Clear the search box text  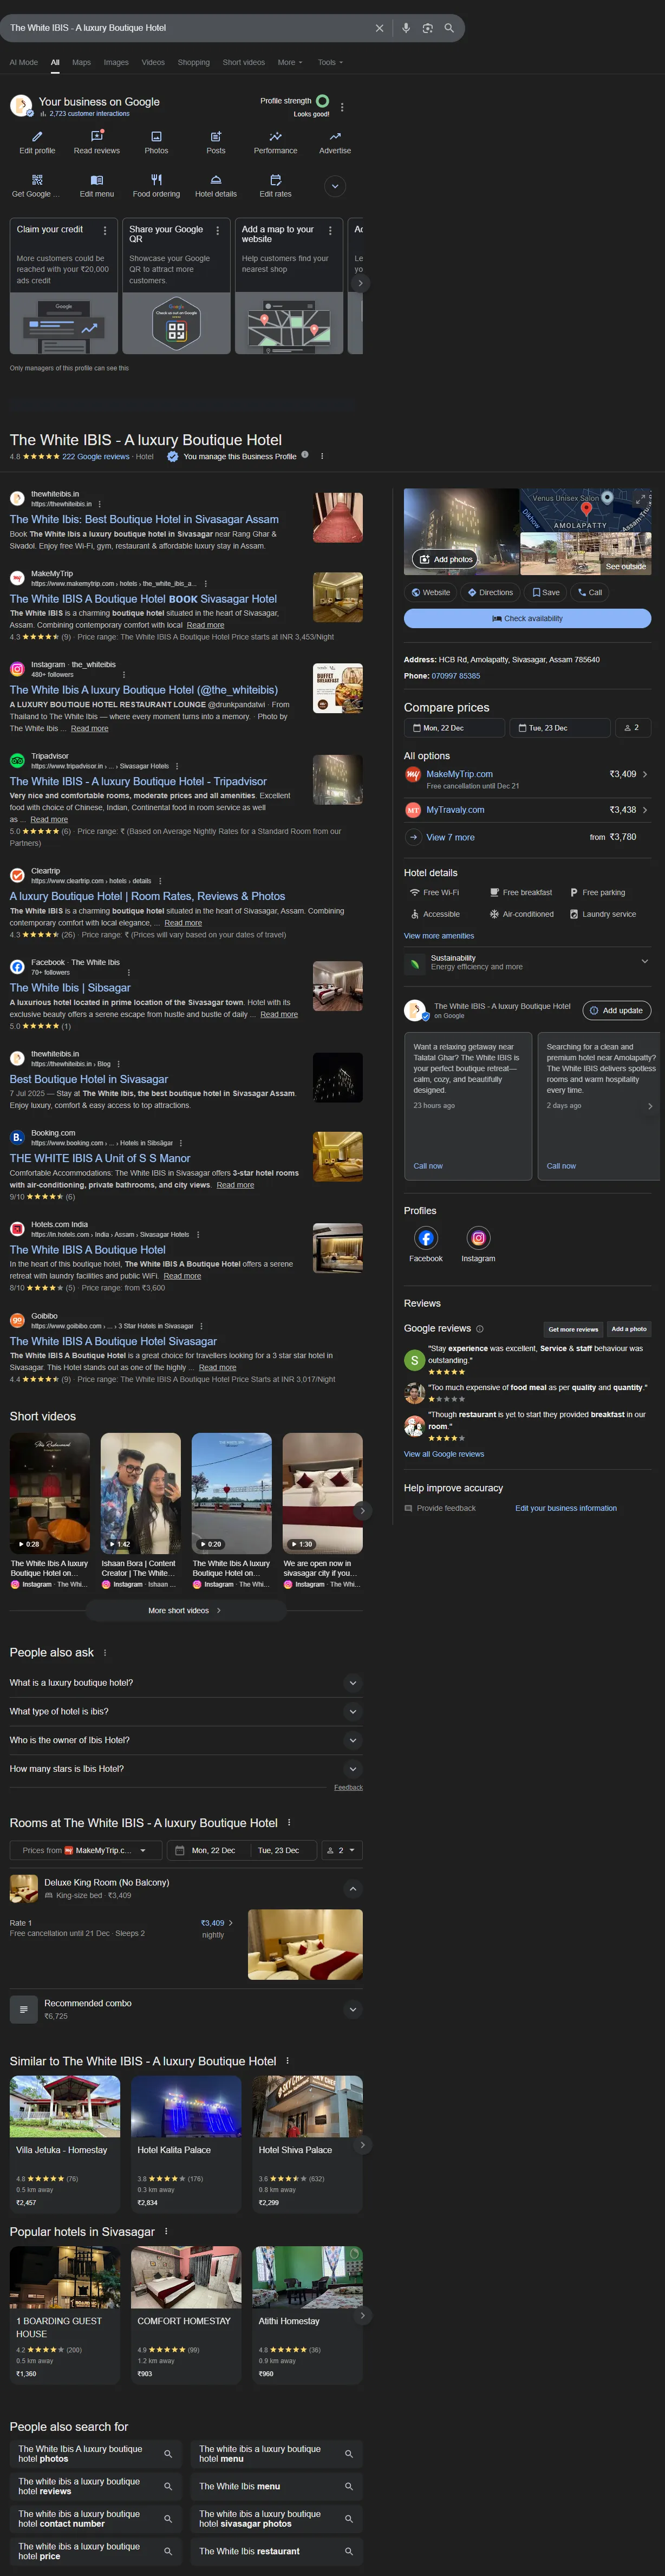pyautogui.click(x=379, y=28)
